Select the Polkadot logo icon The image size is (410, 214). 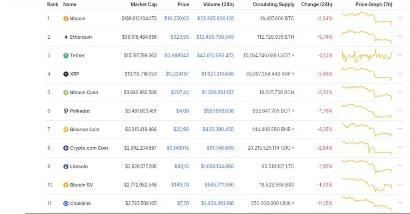pyautogui.click(x=66, y=111)
